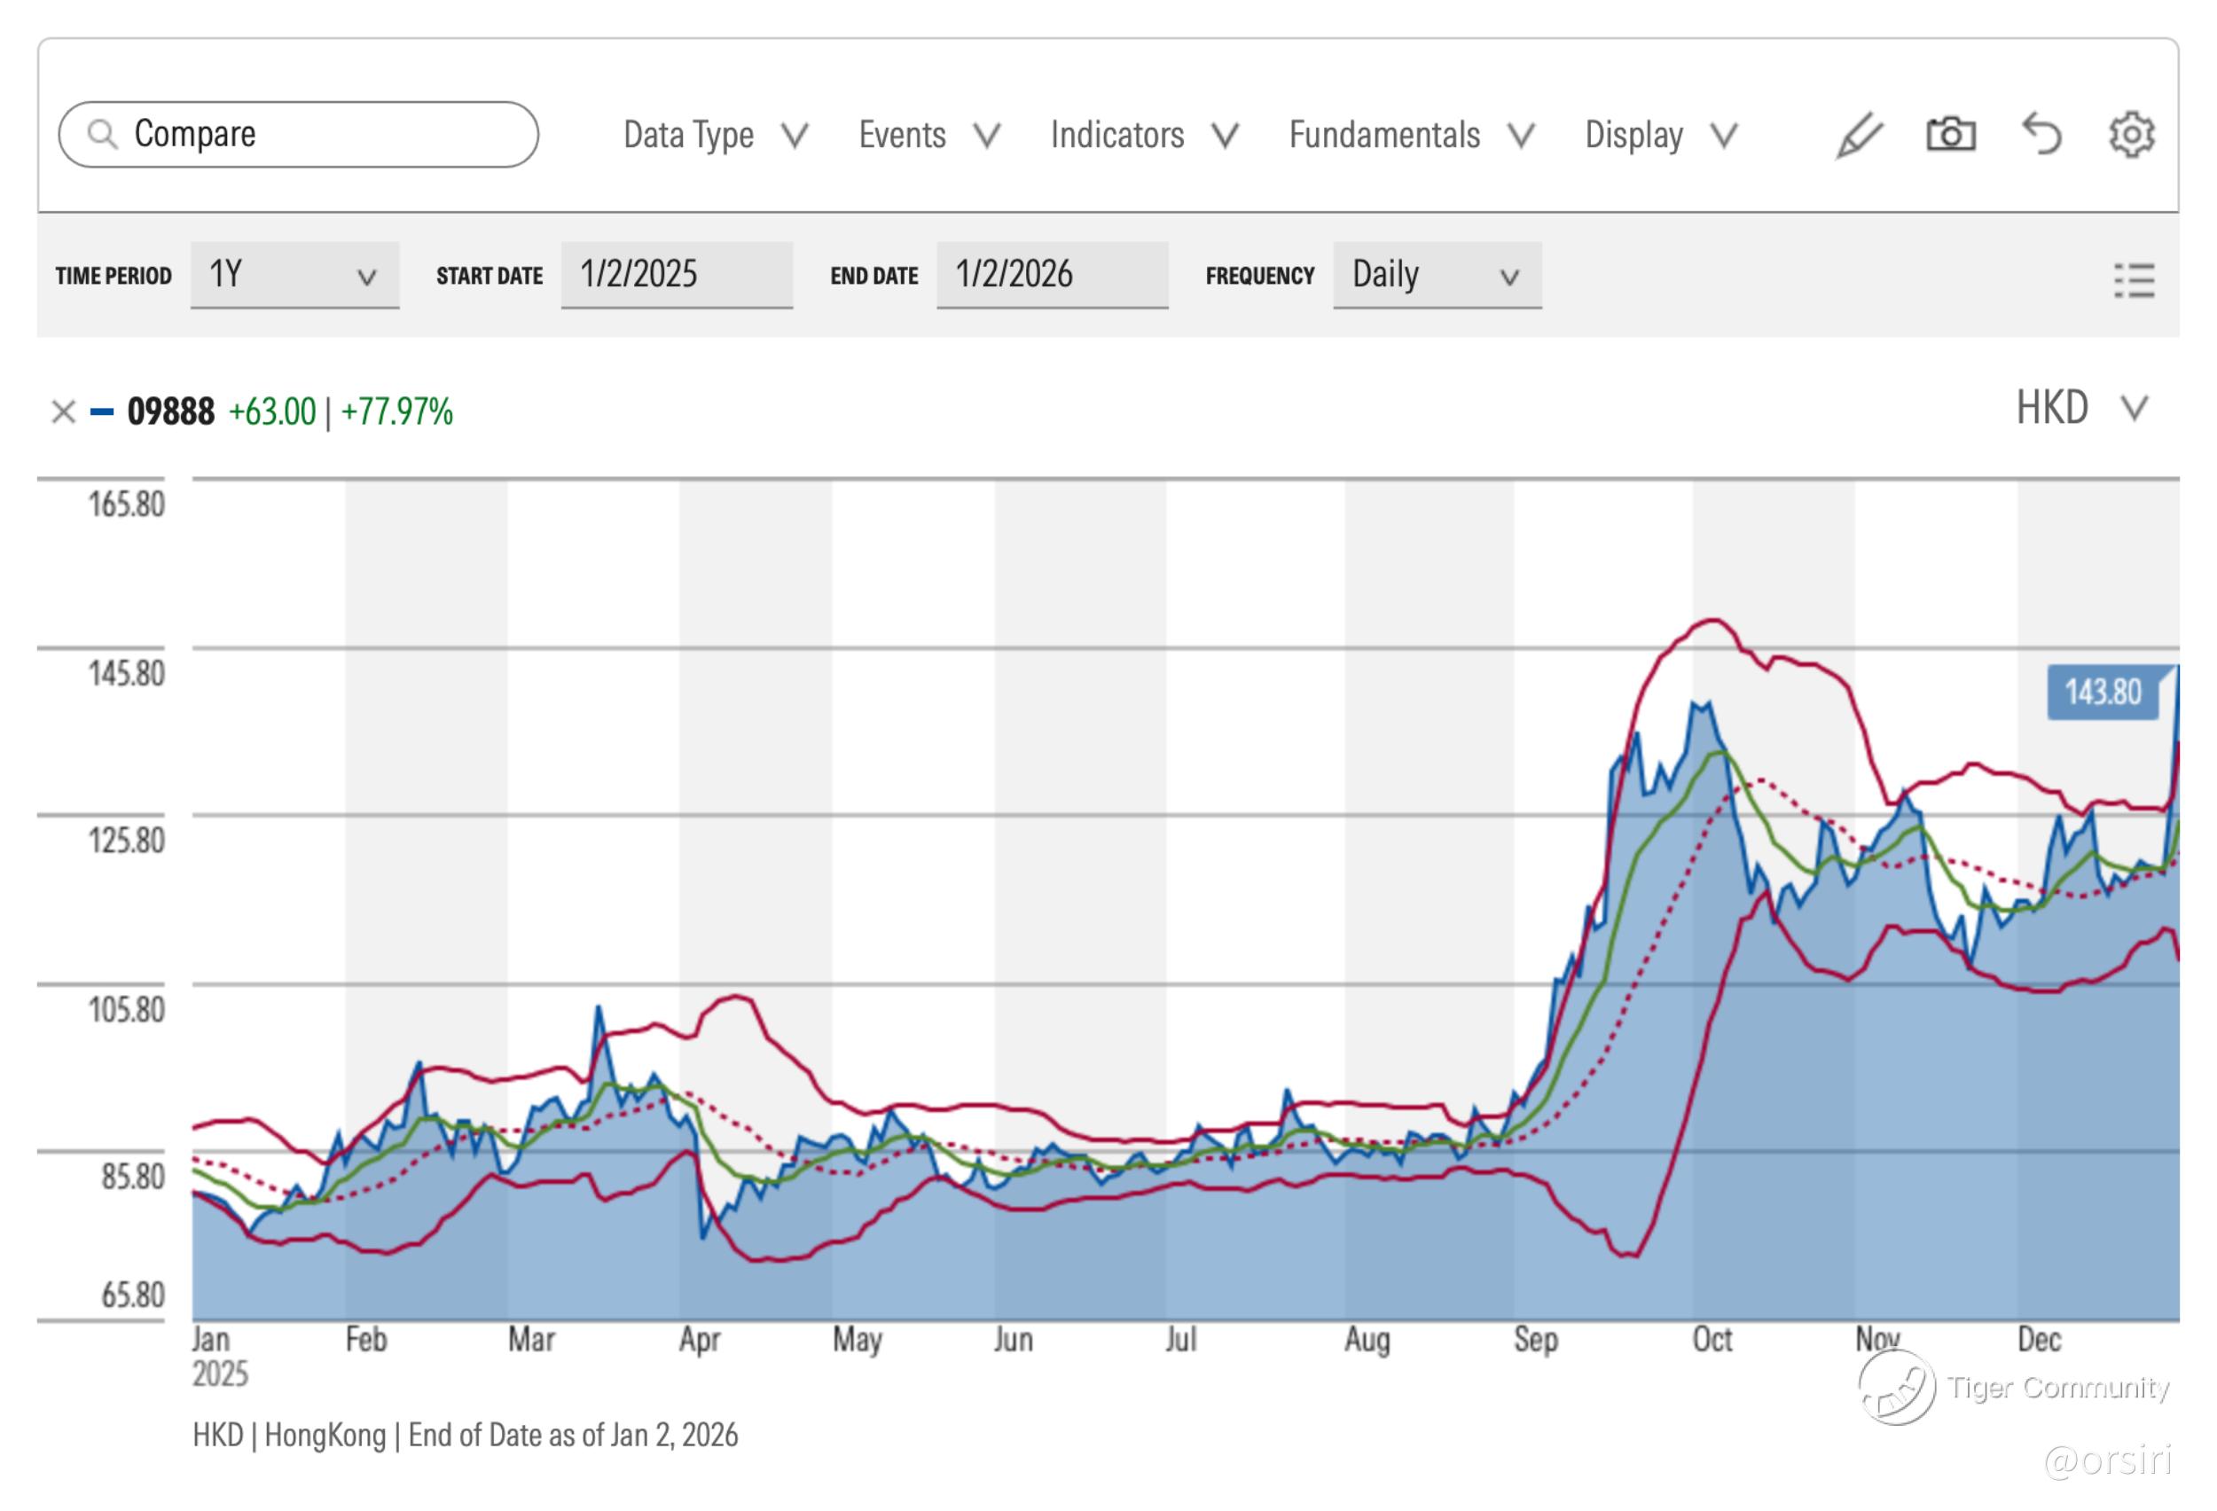
Task: Click the 143.80 current price label
Action: [x=2103, y=692]
